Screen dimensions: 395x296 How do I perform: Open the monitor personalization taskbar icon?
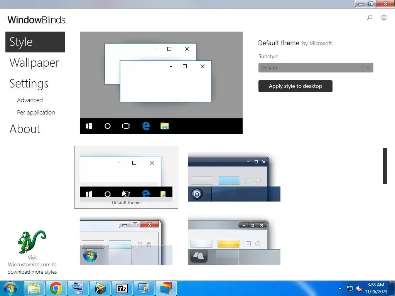144,288
